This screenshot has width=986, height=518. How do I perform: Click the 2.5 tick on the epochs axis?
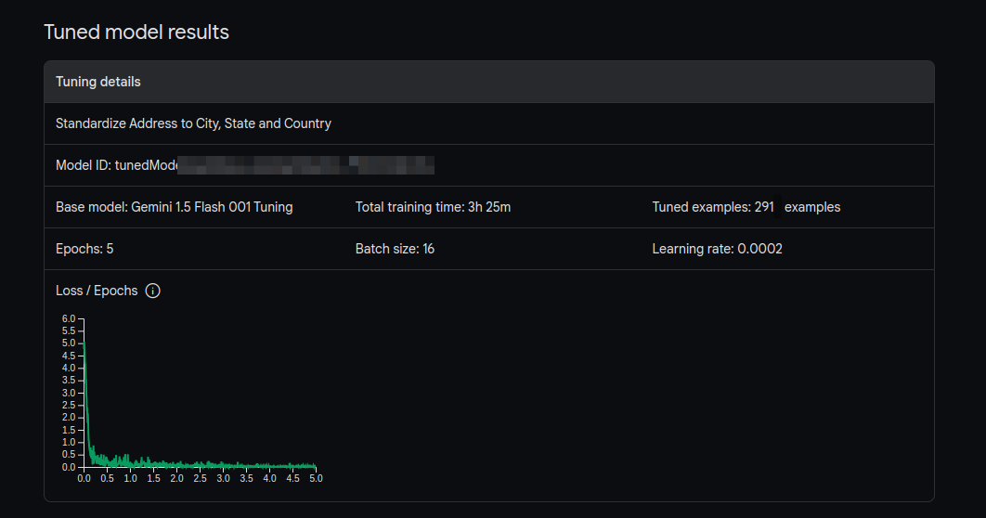(200, 478)
